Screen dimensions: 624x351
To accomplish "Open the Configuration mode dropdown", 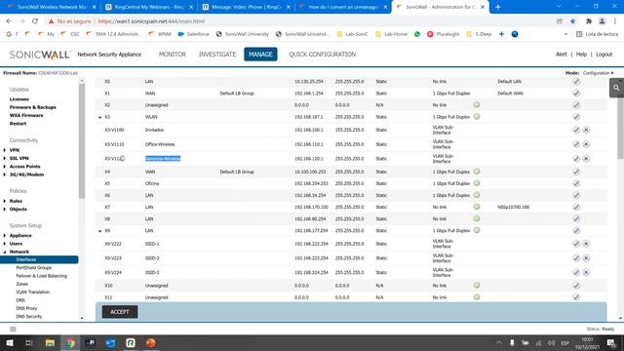I will tap(598, 73).
